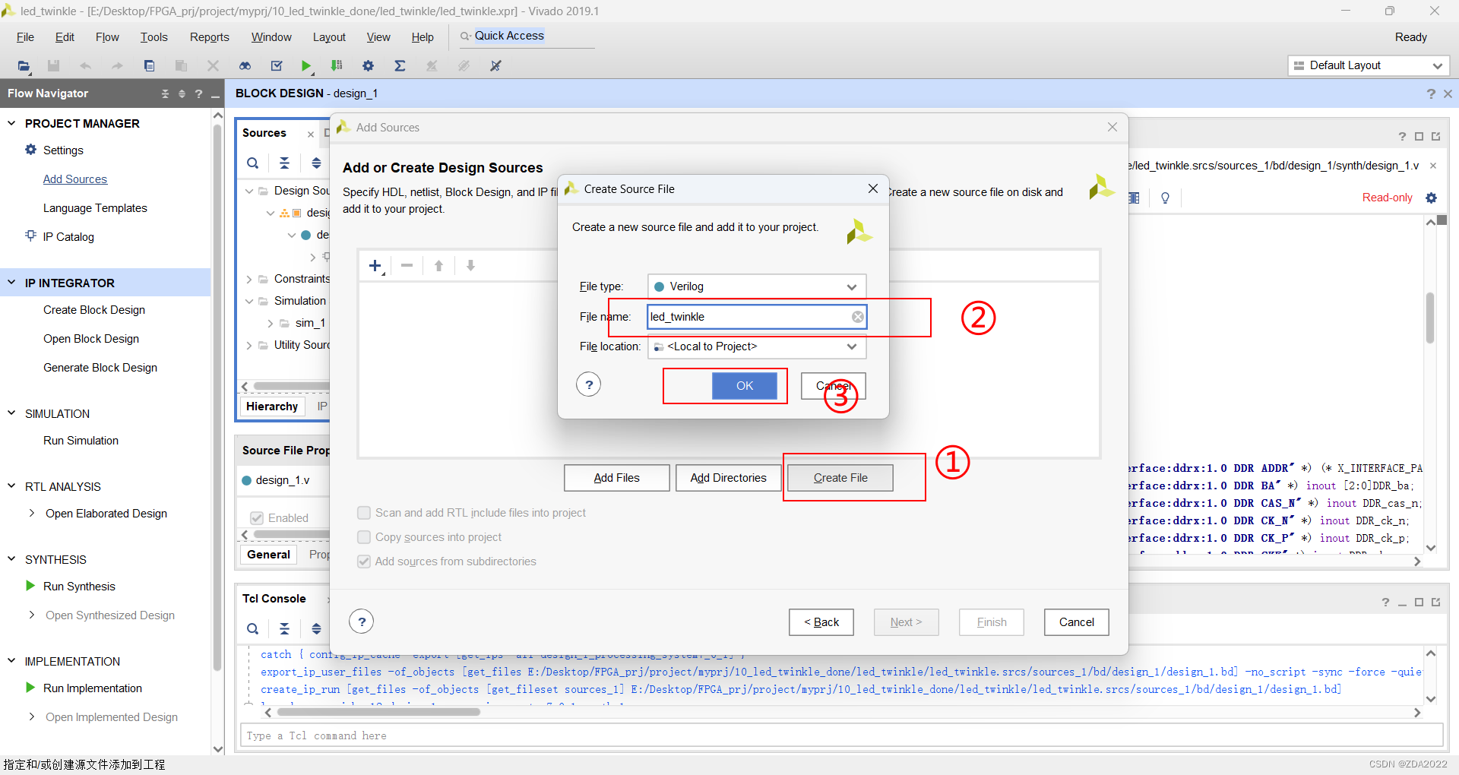Click the editor settings gear near Read-only
This screenshot has height=775, width=1459.
[x=1432, y=198]
